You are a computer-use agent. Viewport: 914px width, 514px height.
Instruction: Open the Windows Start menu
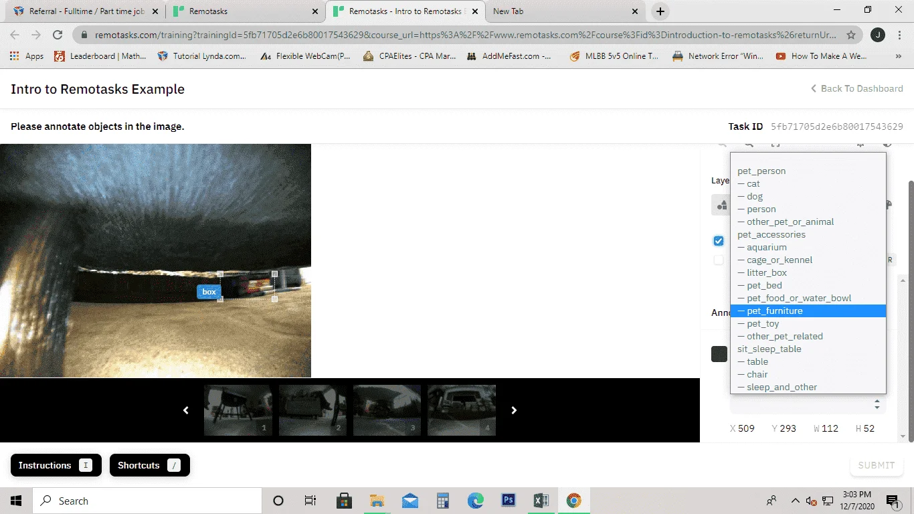coord(16,501)
